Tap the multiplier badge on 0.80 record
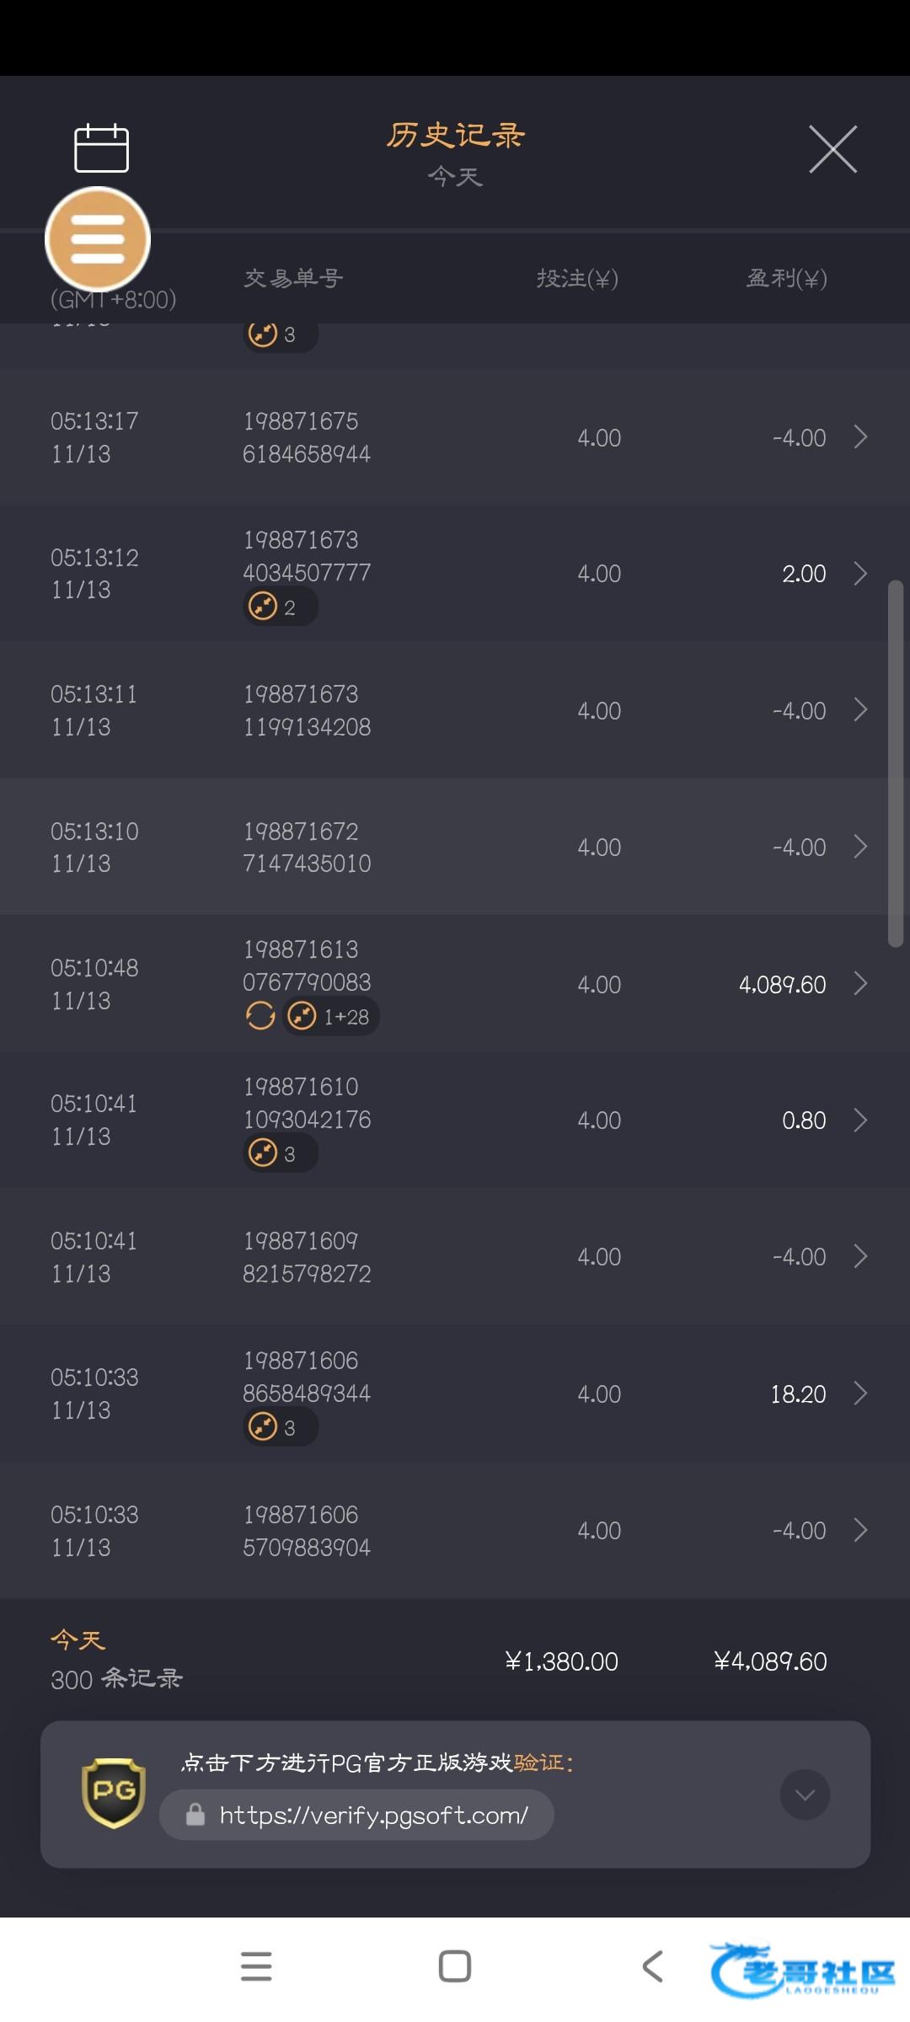 point(280,1153)
